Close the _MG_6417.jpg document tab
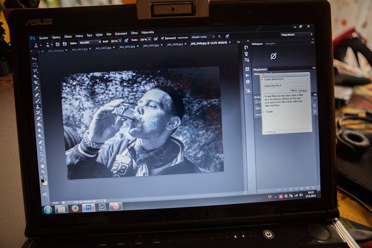This screenshot has height=248, width=372. click(90, 49)
